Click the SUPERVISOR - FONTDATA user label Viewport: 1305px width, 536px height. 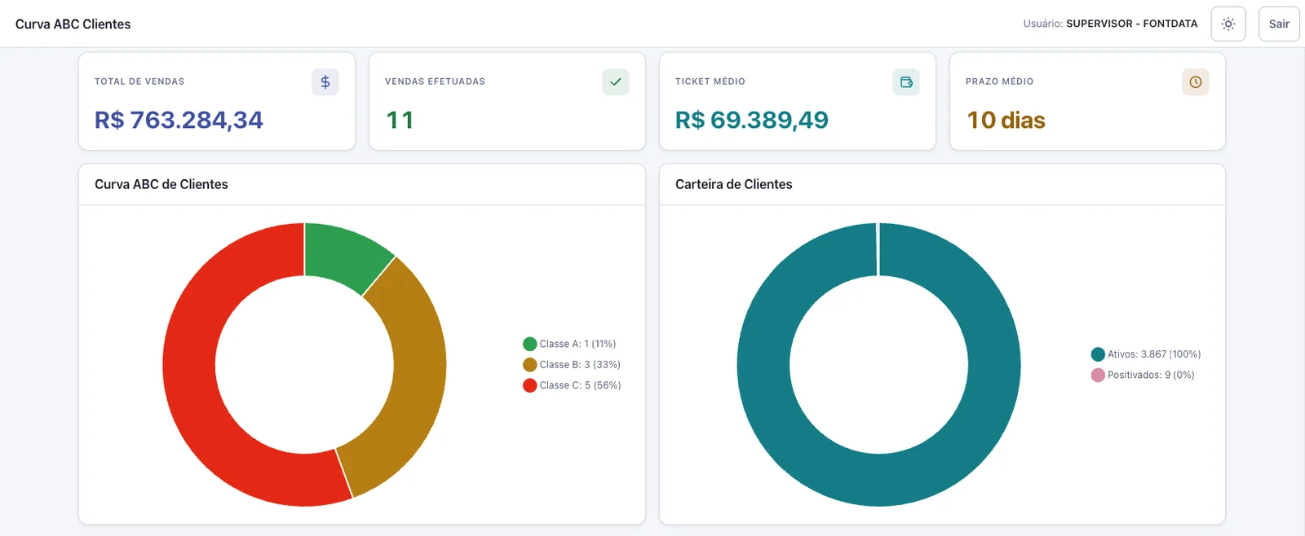tap(1131, 24)
